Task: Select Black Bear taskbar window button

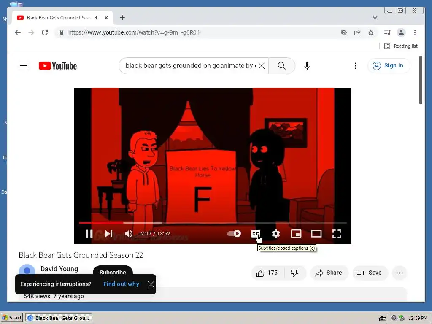Action: [x=59, y=318]
